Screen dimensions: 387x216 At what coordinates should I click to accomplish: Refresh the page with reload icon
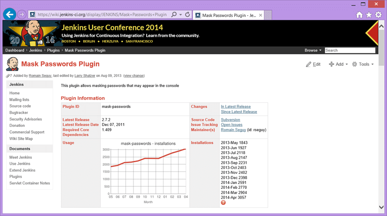click(x=188, y=15)
